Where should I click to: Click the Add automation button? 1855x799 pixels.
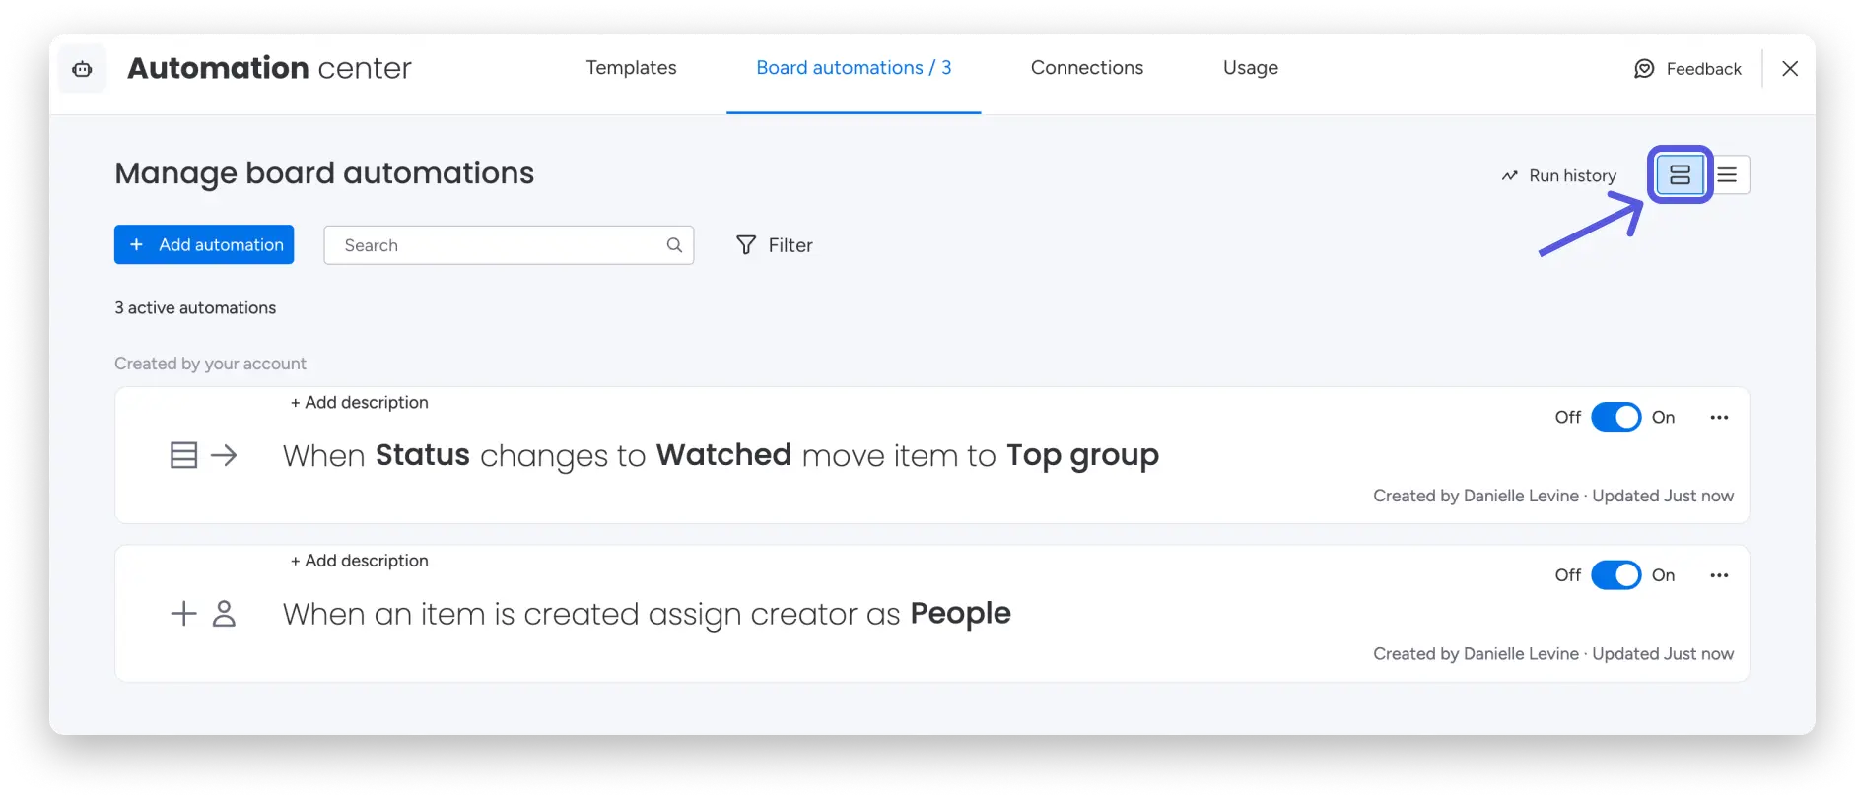tap(204, 244)
